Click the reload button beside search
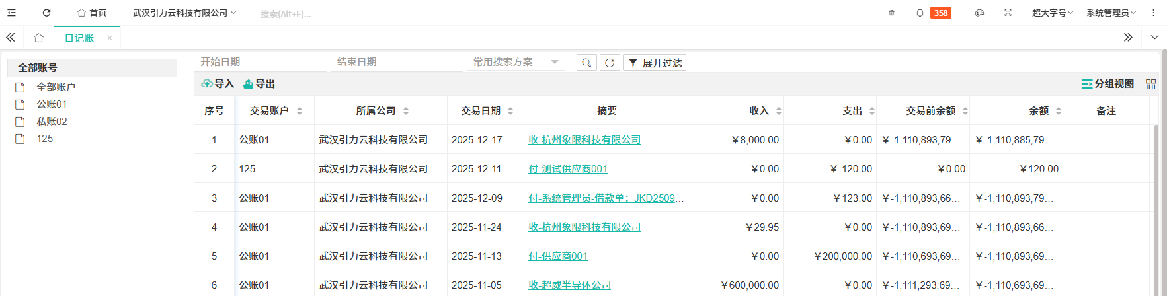The width and height of the screenshot is (1167, 296). pos(610,63)
